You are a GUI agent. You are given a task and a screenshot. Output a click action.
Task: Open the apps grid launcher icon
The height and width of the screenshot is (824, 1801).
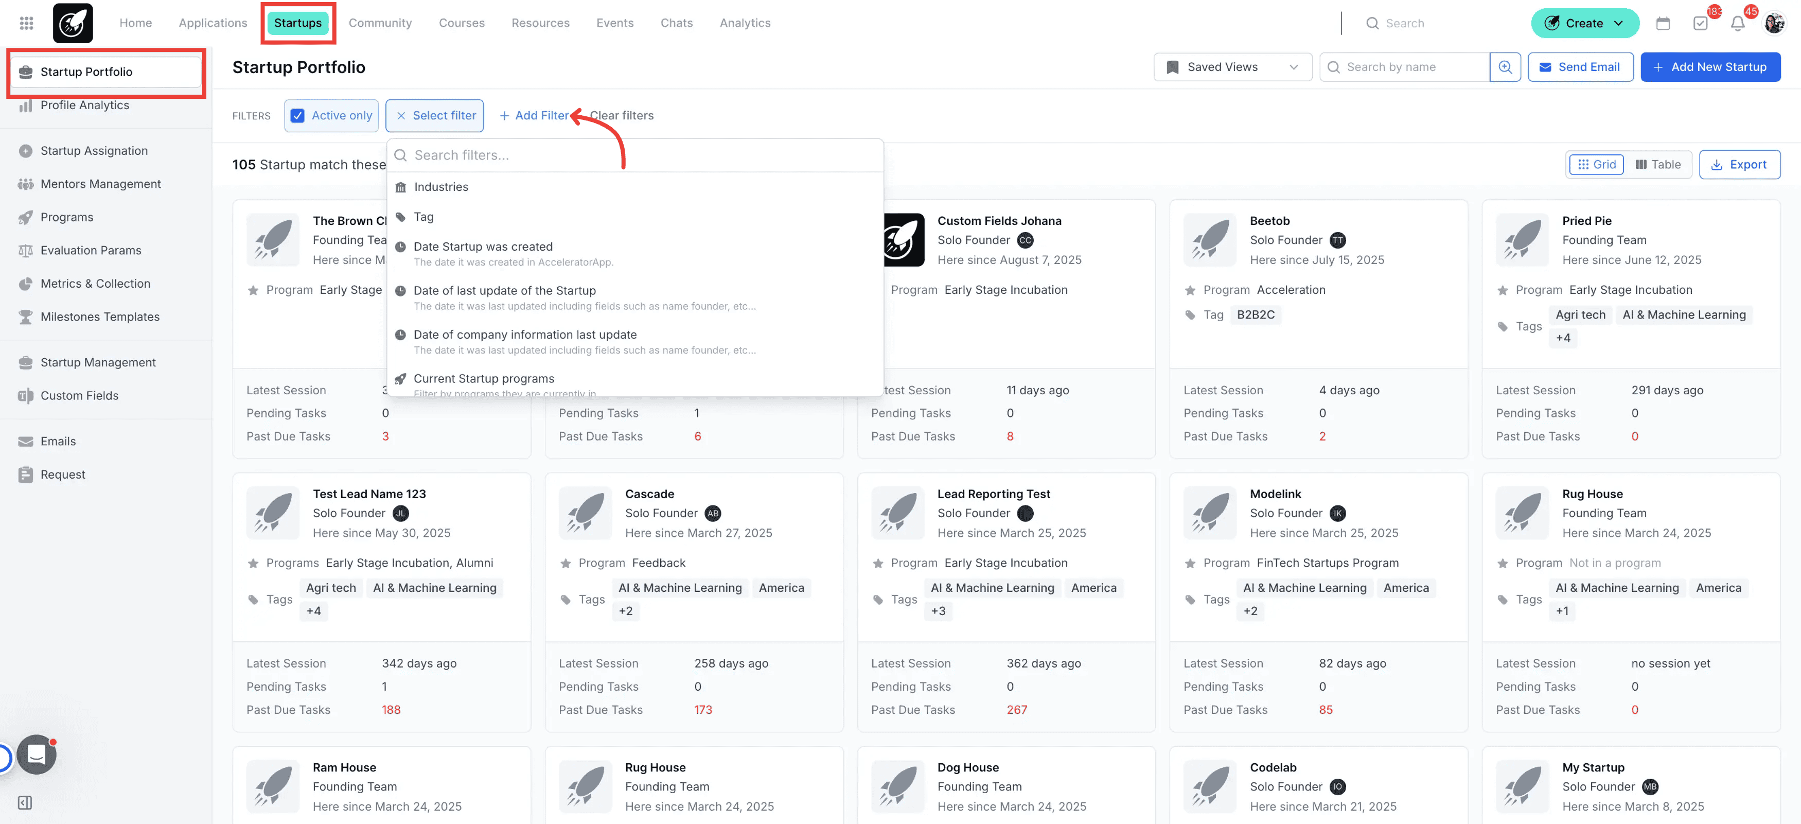[x=27, y=23]
